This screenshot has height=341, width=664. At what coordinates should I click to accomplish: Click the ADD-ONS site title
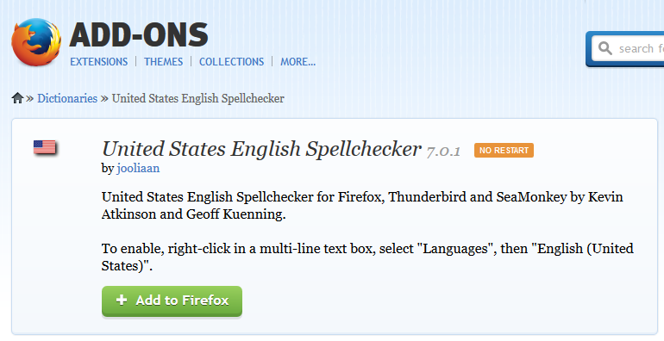coord(139,35)
